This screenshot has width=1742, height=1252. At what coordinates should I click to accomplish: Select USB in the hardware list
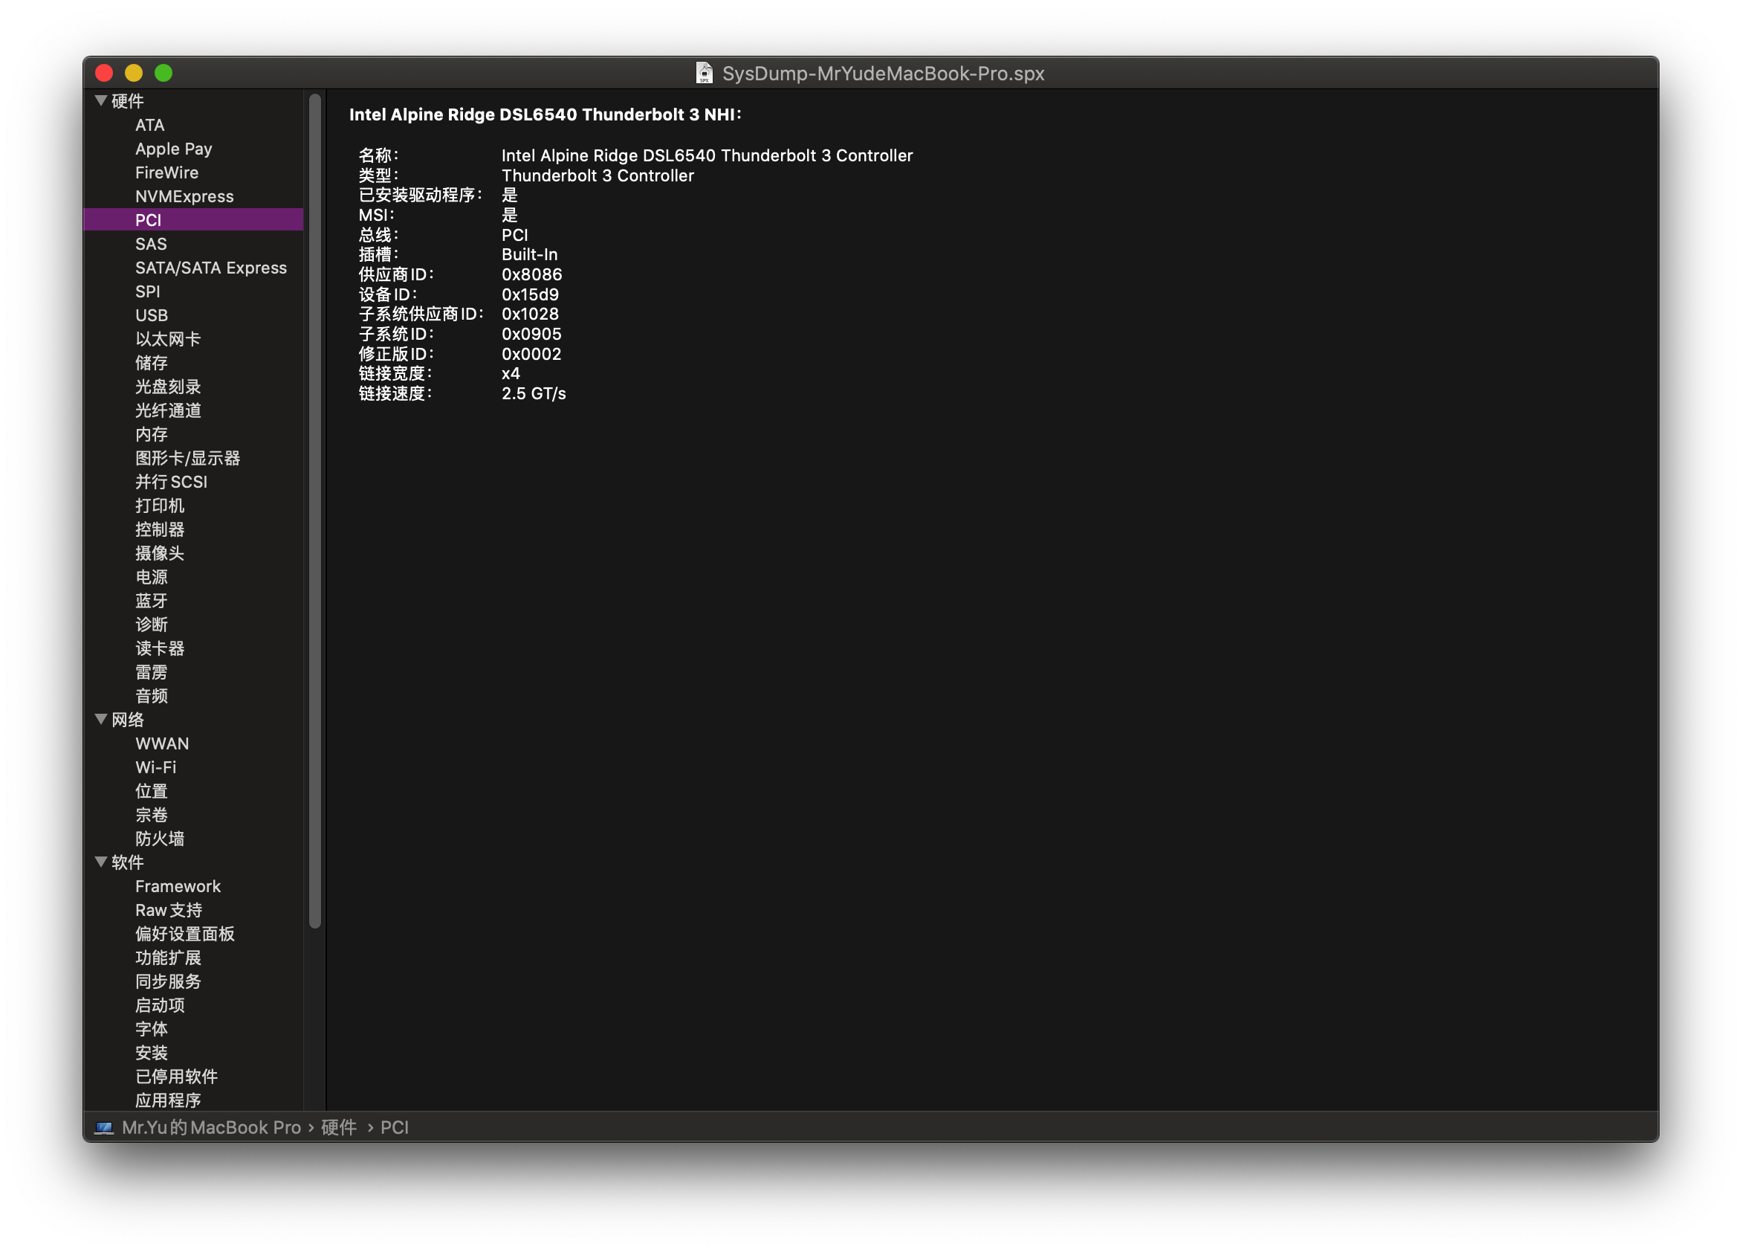[152, 315]
